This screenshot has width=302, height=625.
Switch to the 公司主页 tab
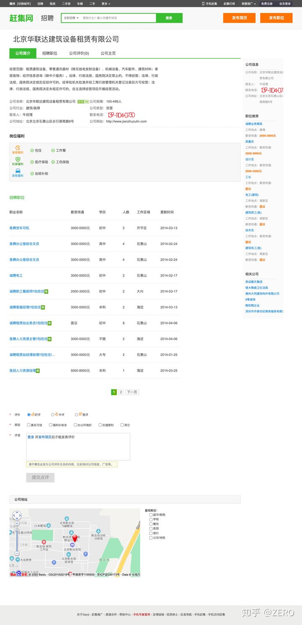tap(108, 53)
